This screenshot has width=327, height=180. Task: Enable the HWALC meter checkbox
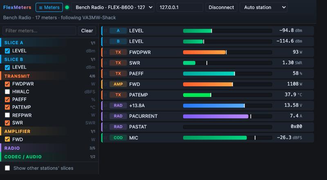(7, 92)
